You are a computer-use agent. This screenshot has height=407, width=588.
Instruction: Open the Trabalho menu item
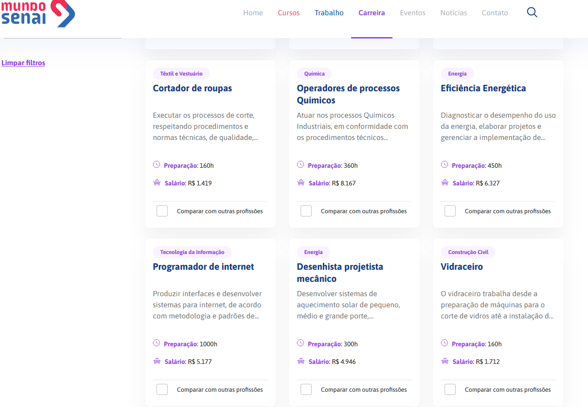pyautogui.click(x=329, y=13)
